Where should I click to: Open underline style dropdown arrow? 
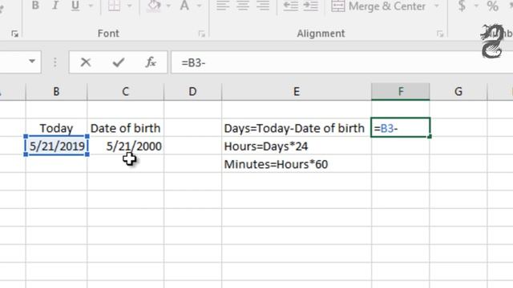click(x=91, y=6)
